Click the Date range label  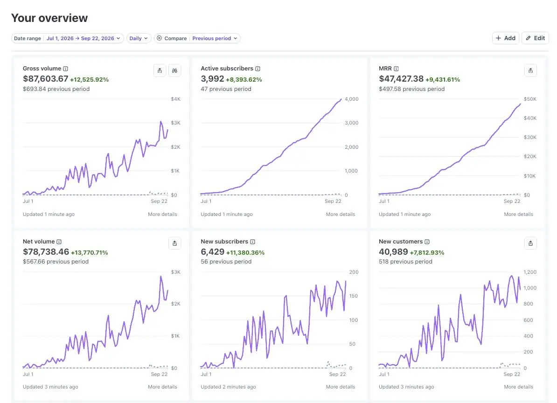point(28,38)
